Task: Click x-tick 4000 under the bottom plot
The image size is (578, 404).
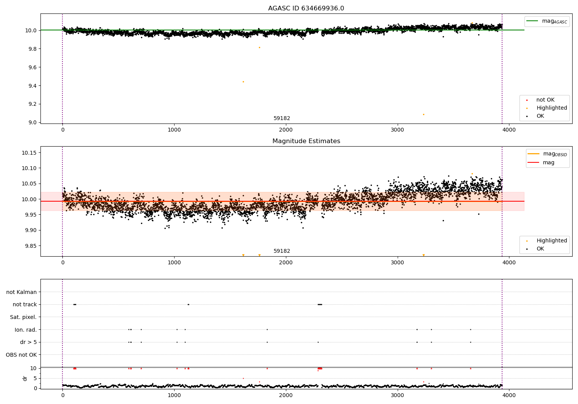Action: tap(509, 396)
